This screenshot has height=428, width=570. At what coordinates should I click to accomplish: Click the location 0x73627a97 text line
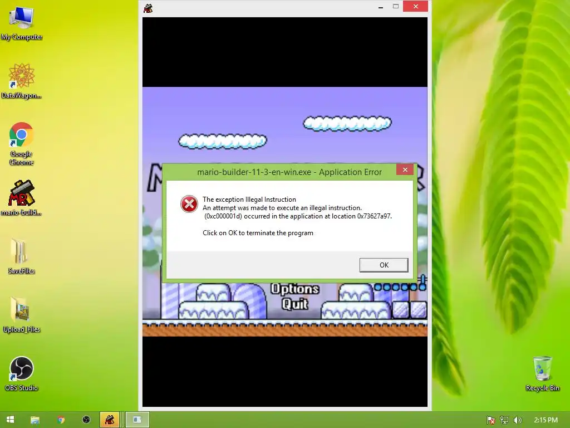click(x=297, y=216)
